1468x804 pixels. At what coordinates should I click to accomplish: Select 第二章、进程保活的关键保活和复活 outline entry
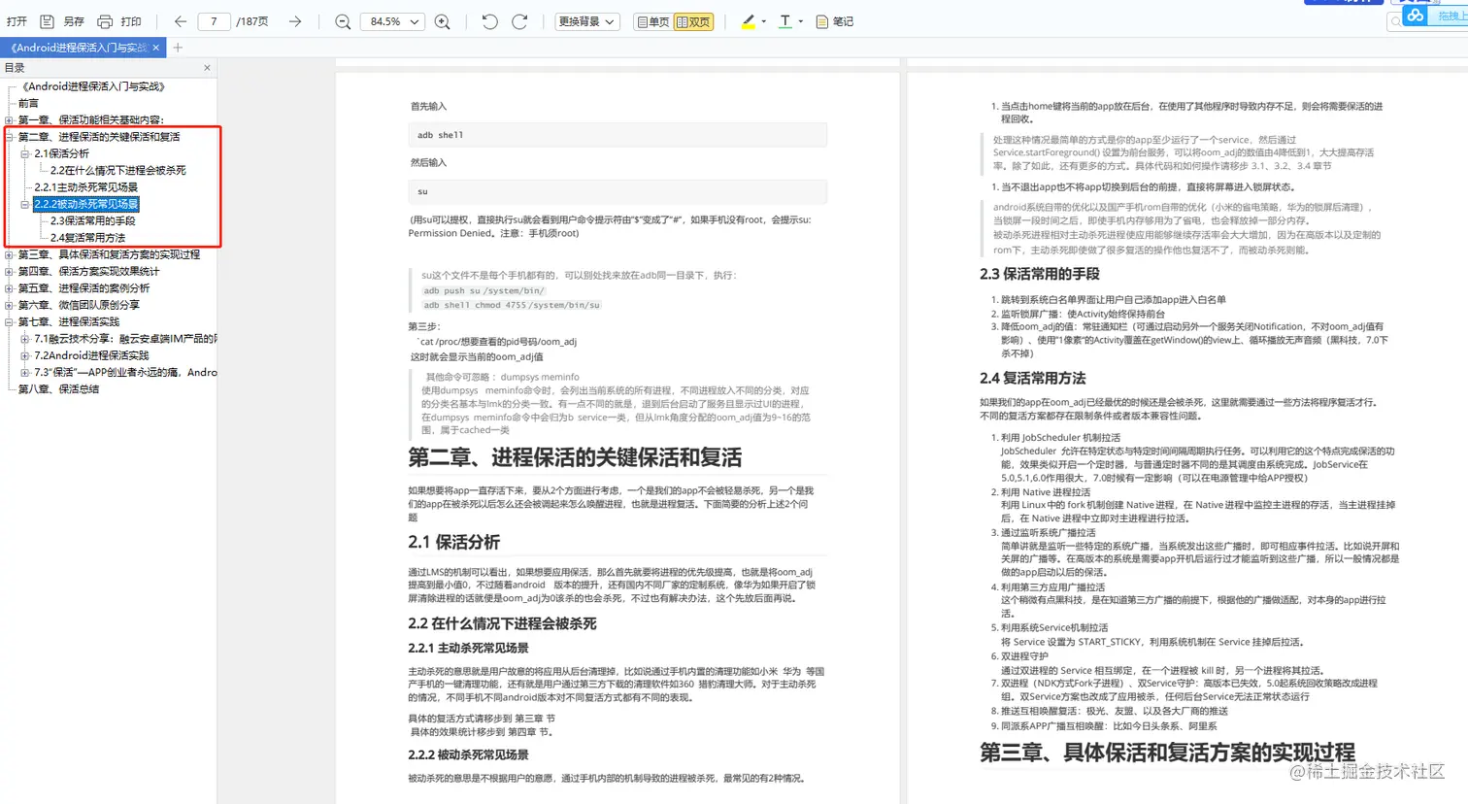(99, 137)
